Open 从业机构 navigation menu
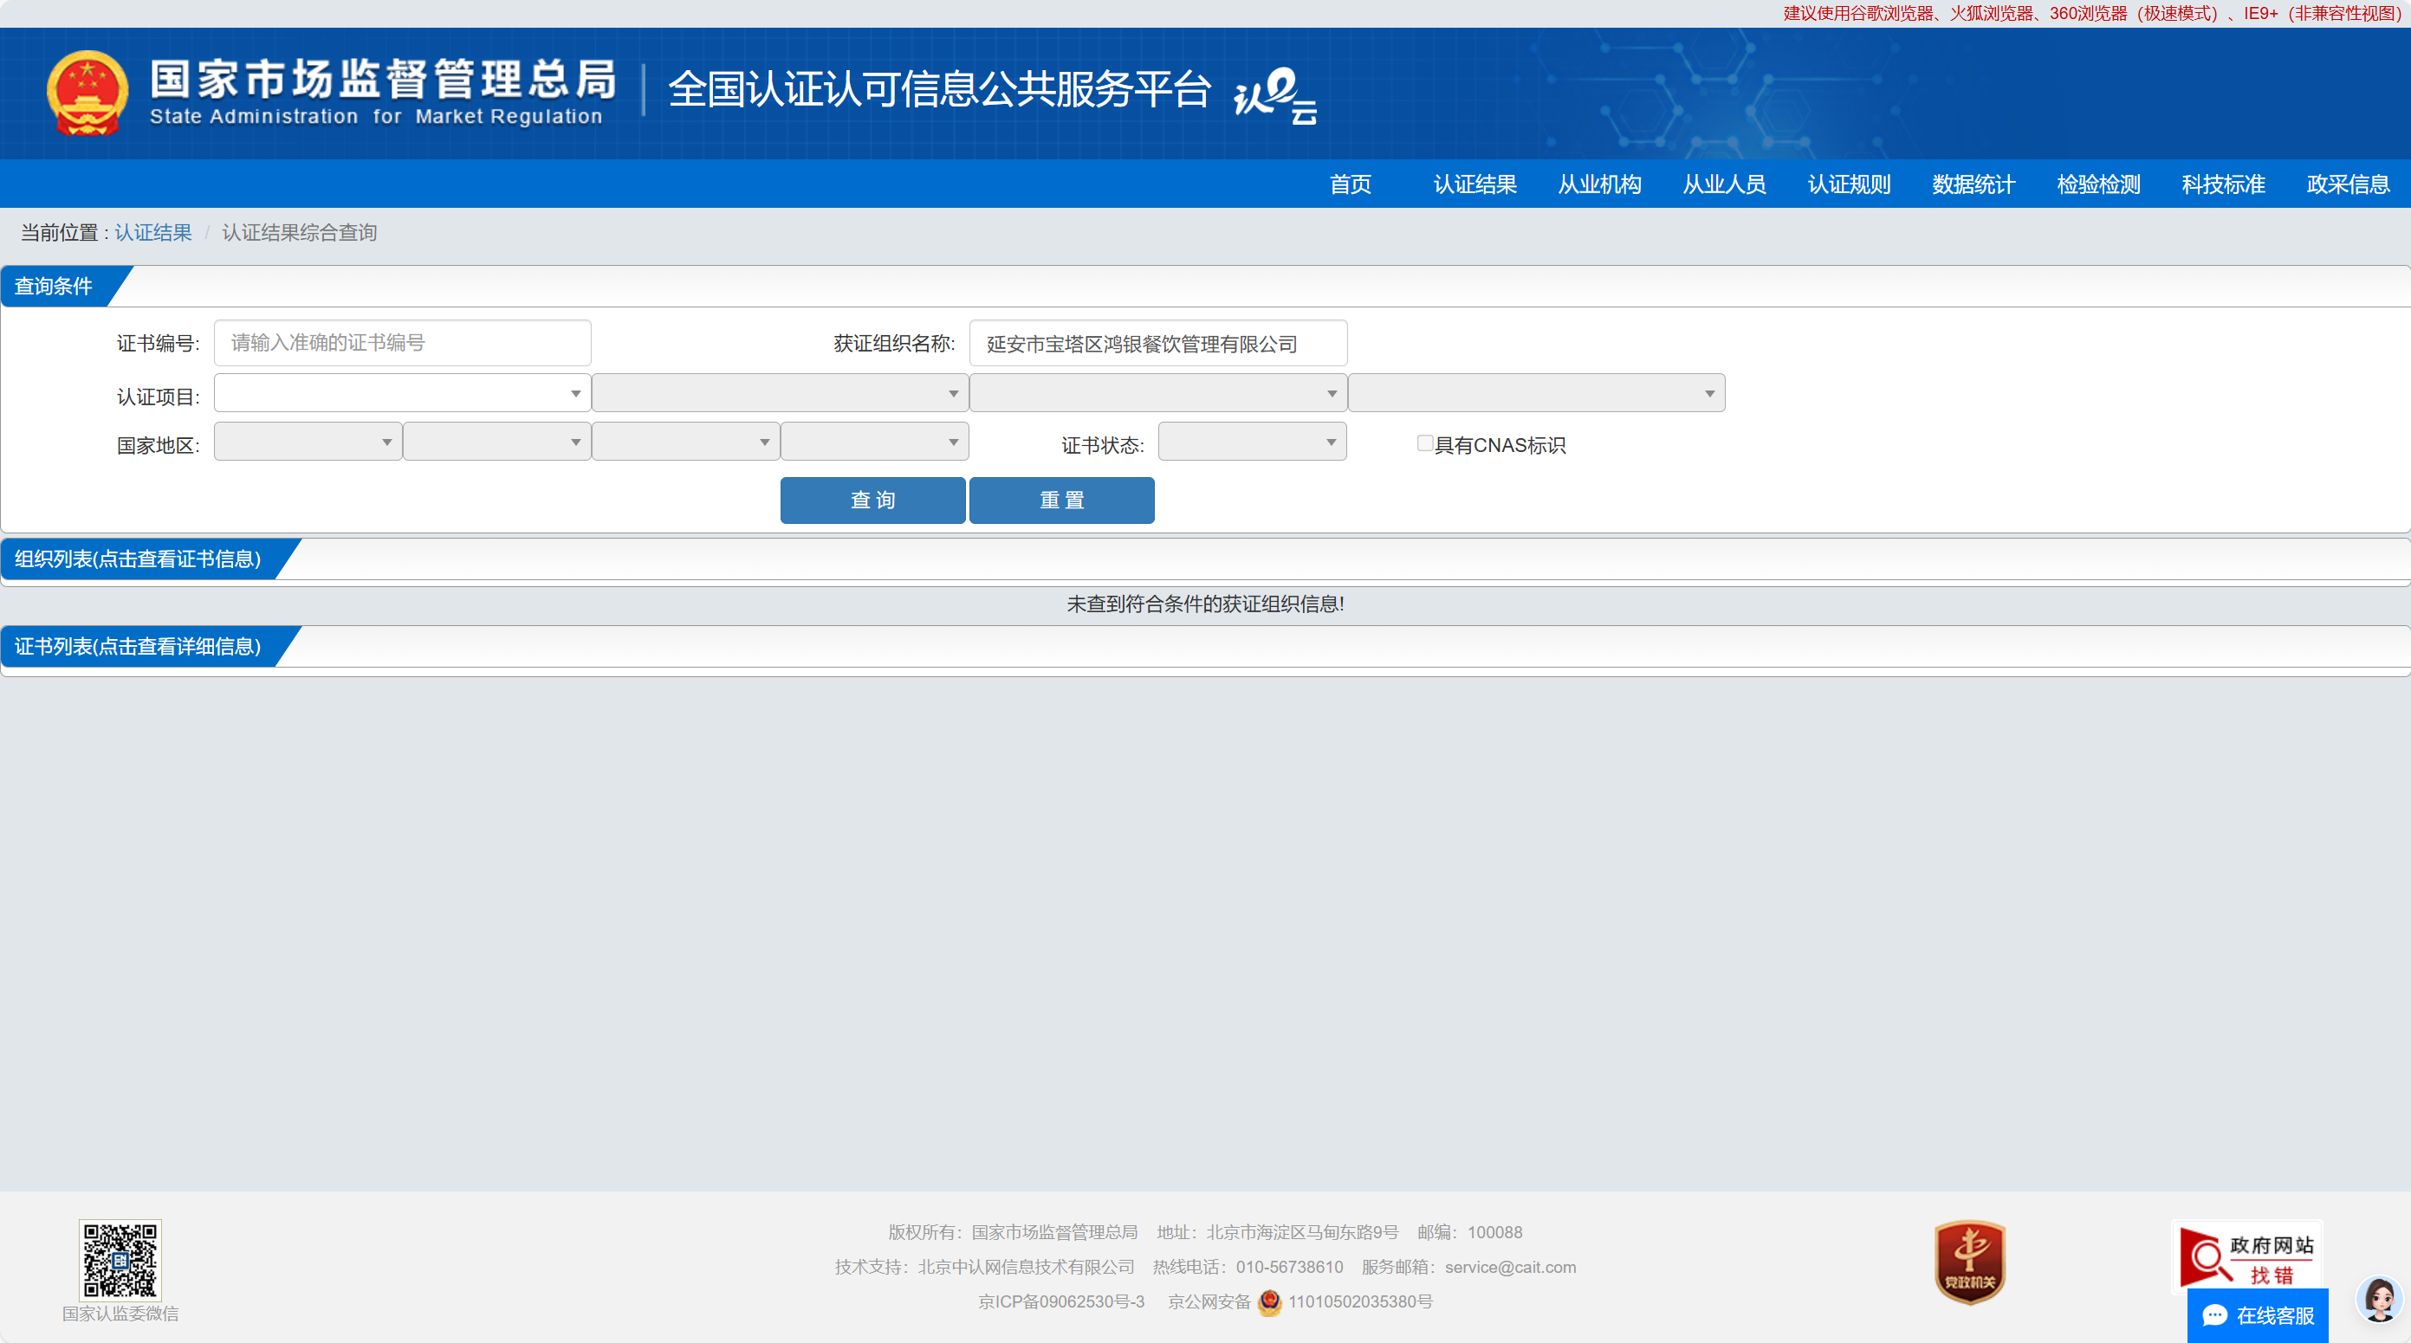2411x1343 pixels. 1599,184
